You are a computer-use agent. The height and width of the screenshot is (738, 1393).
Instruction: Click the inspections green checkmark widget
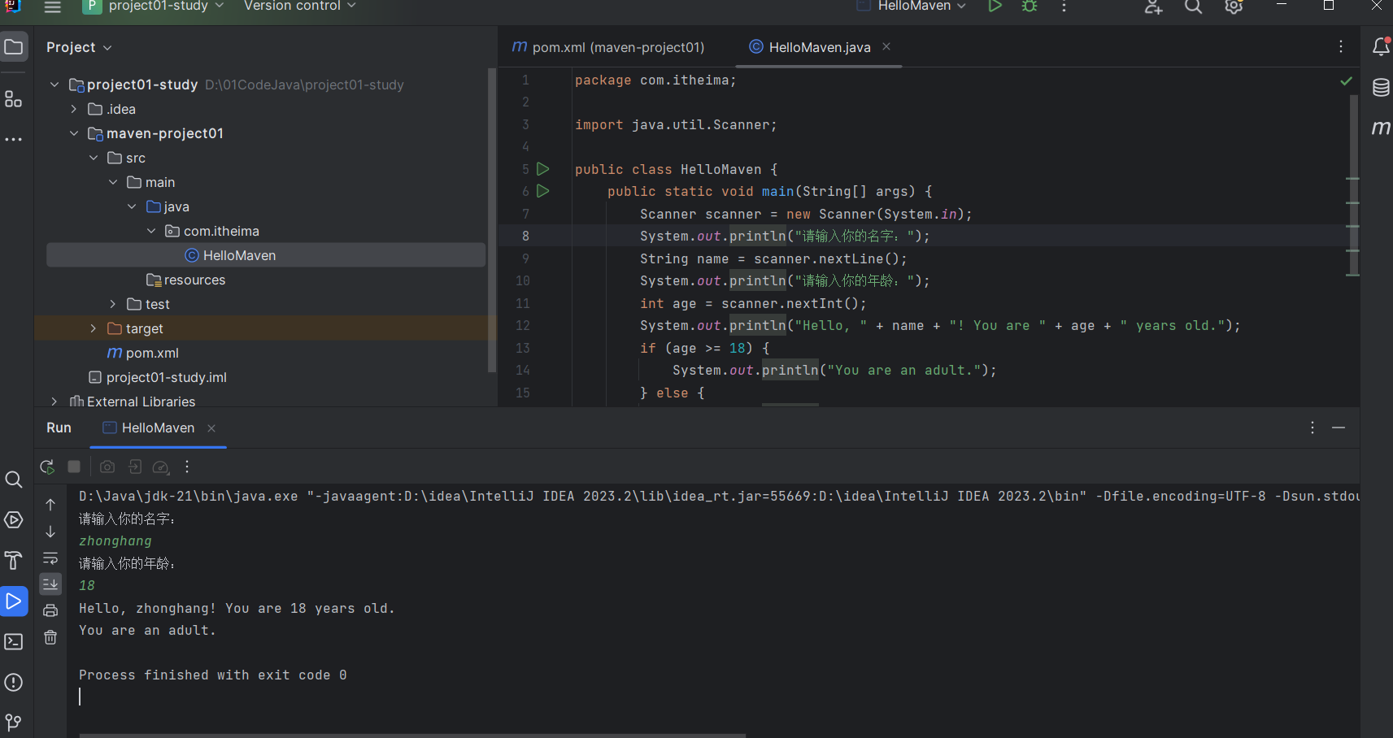tap(1347, 80)
